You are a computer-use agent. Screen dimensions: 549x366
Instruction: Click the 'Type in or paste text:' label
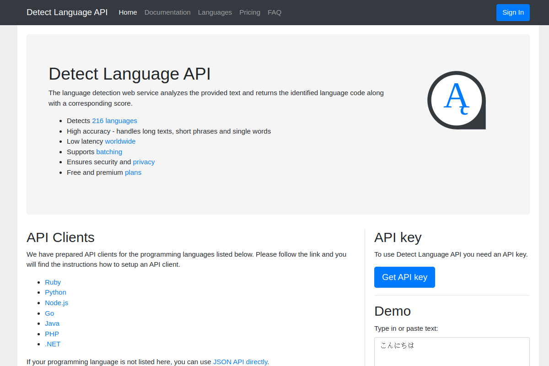click(x=406, y=328)
